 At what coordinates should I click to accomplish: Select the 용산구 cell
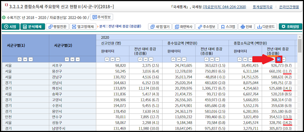click(73, 71)
